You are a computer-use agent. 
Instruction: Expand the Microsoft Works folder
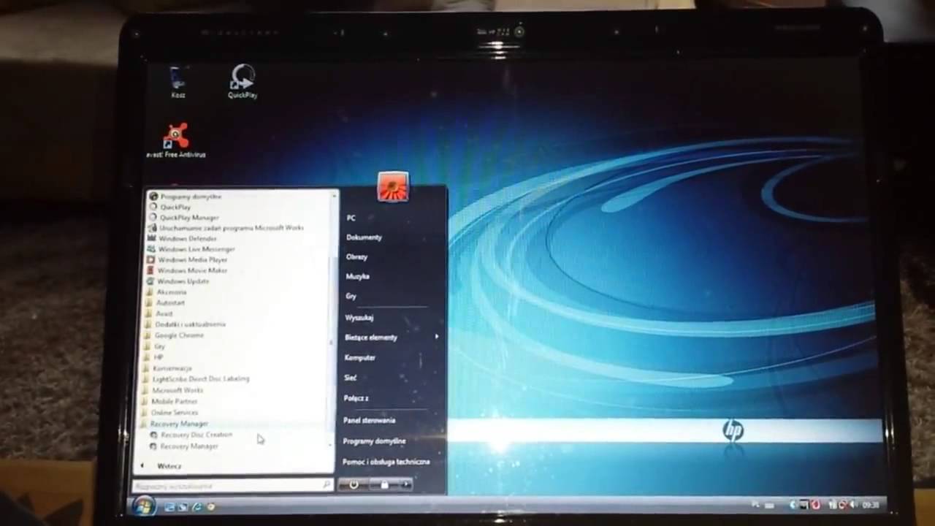173,390
